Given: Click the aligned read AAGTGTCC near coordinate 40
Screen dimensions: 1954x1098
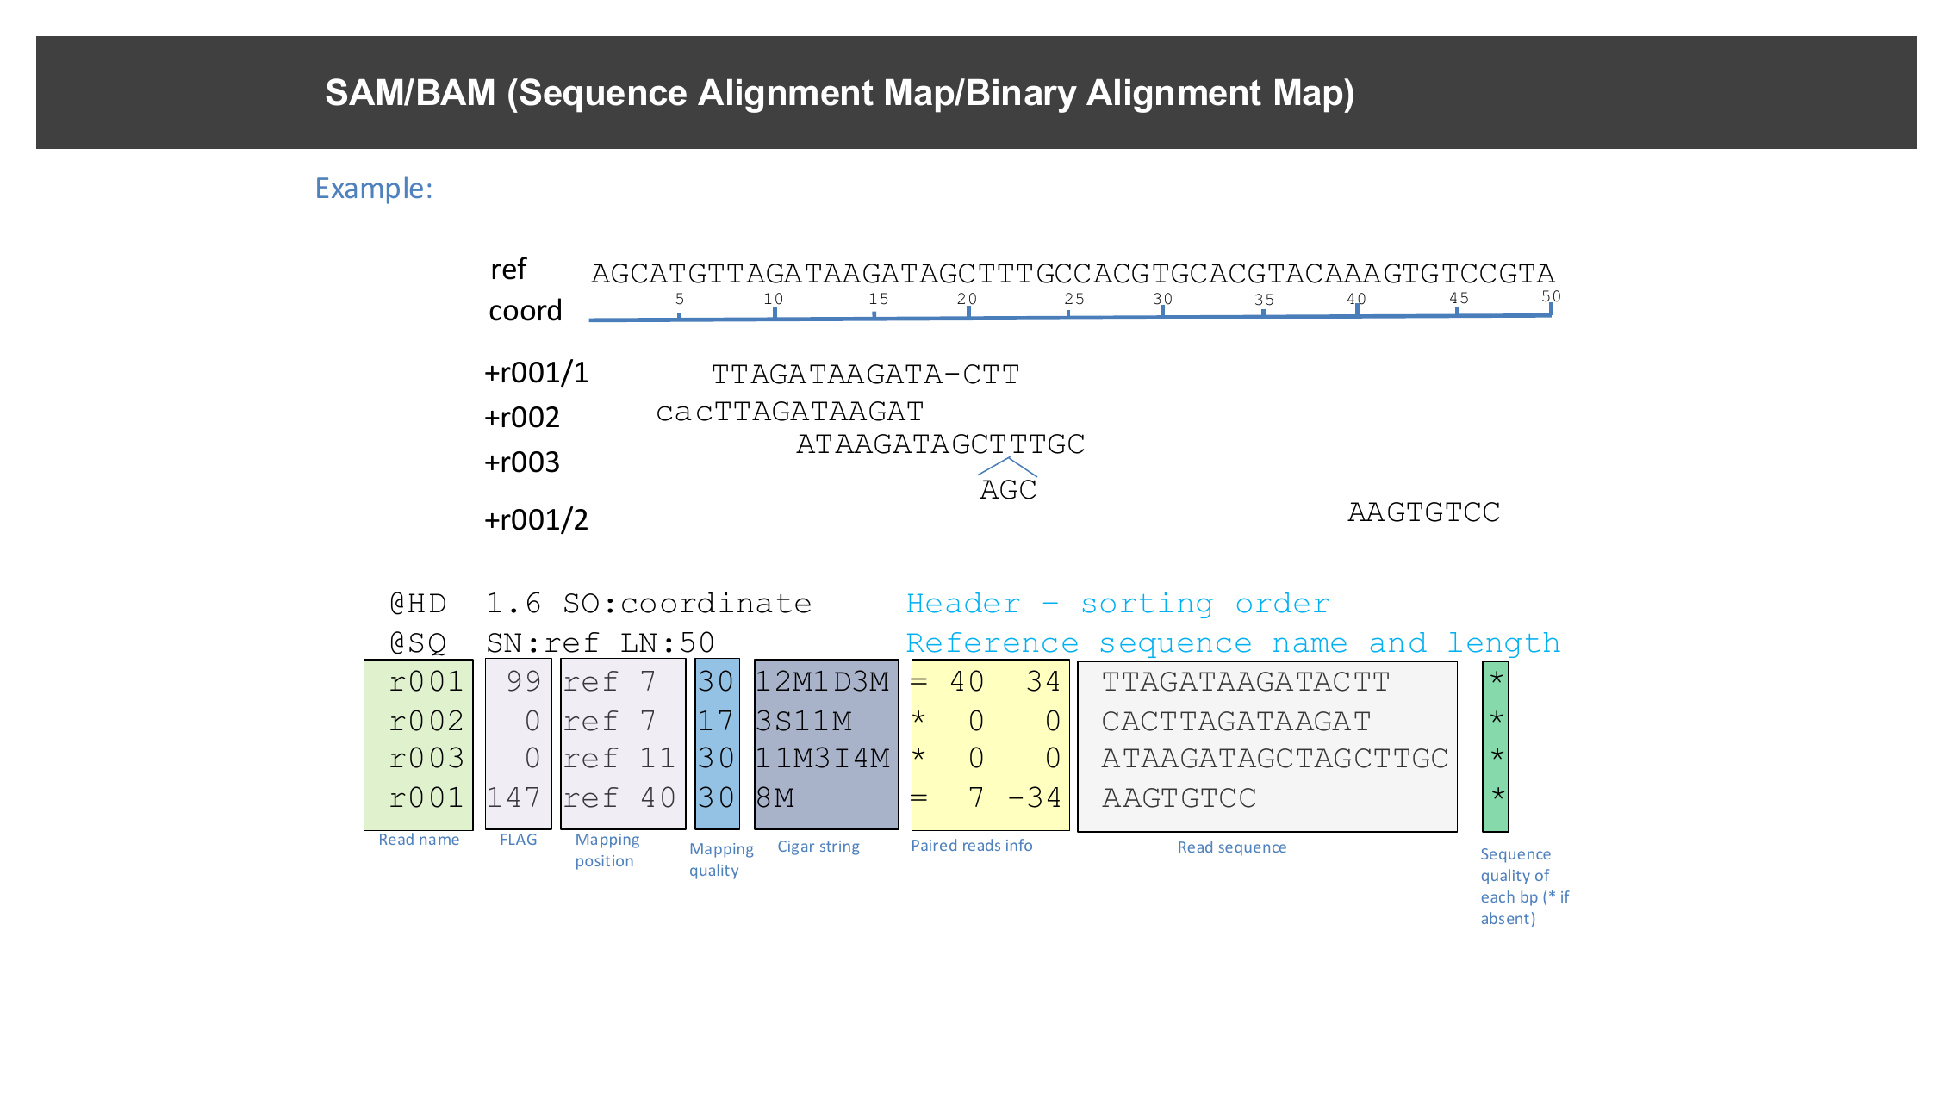Looking at the screenshot, I should pos(1424,512).
